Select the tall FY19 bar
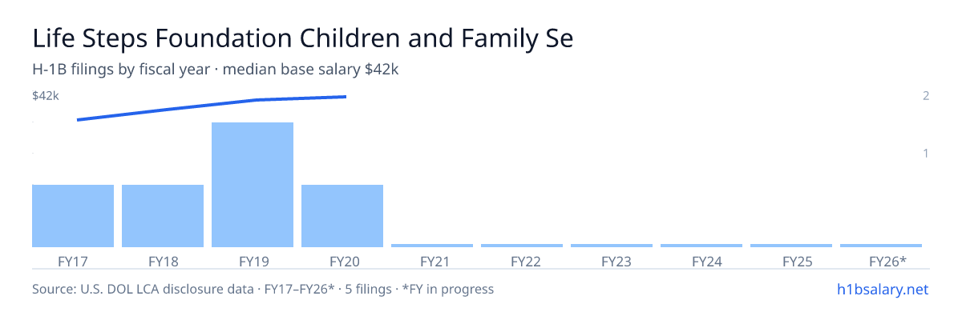This screenshot has width=962, height=320. pos(253,185)
